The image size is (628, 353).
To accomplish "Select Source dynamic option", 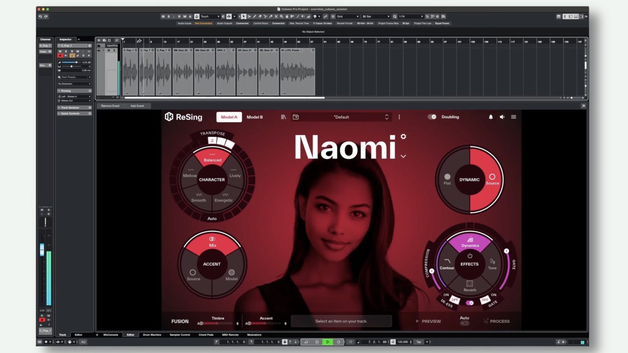I will (x=492, y=179).
